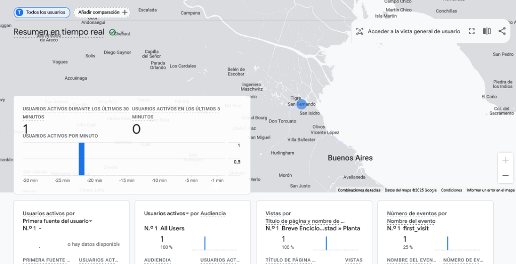Viewport: 516px width, 264px height.
Task: Zoom in on the map
Action: pos(505,161)
